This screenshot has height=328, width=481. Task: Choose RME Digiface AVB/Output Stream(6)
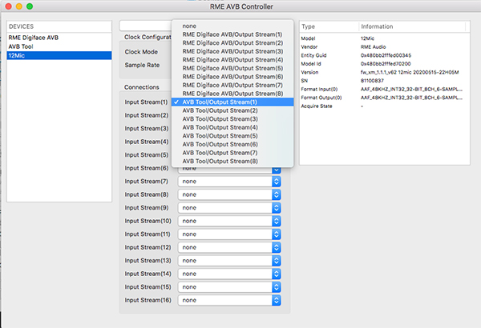tap(232, 77)
